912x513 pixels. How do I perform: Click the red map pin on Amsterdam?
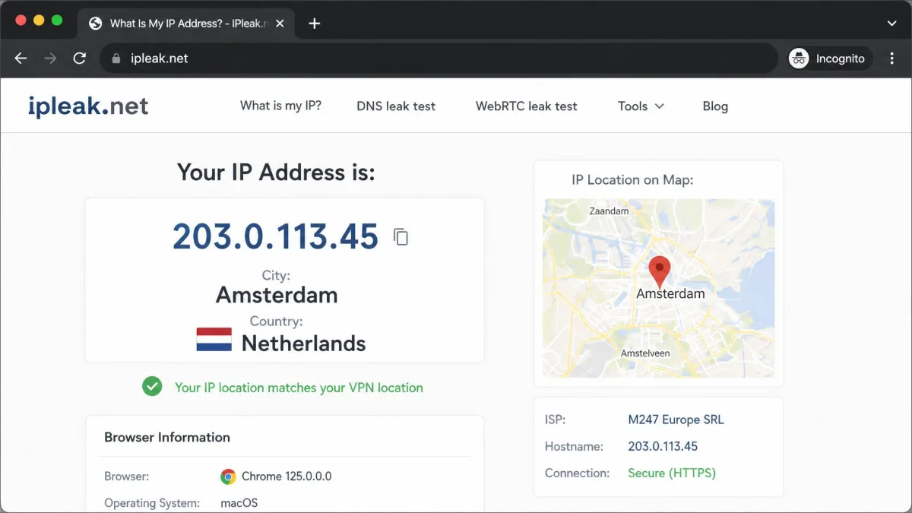(660, 272)
